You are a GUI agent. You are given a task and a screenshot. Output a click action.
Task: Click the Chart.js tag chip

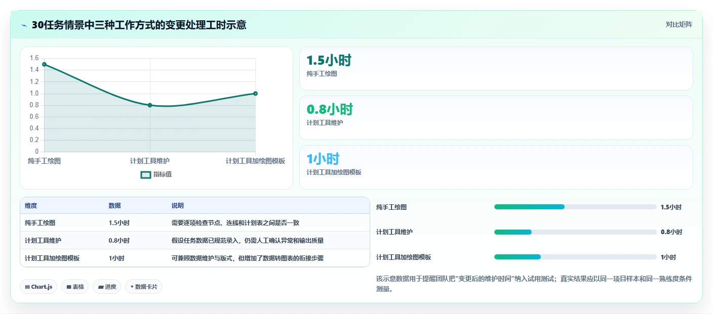[x=38, y=287]
